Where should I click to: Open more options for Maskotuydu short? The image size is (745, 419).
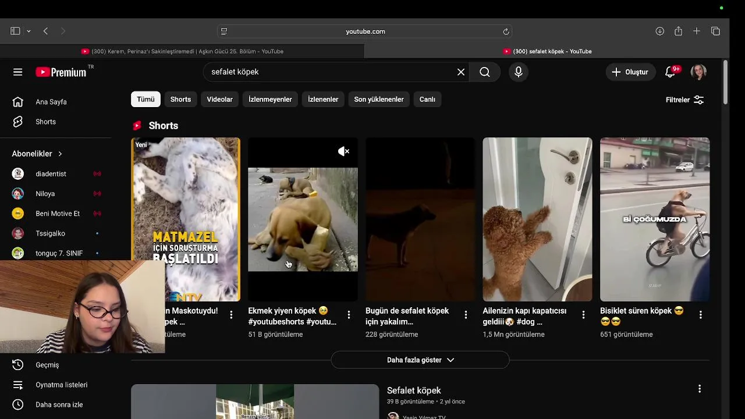(x=231, y=315)
